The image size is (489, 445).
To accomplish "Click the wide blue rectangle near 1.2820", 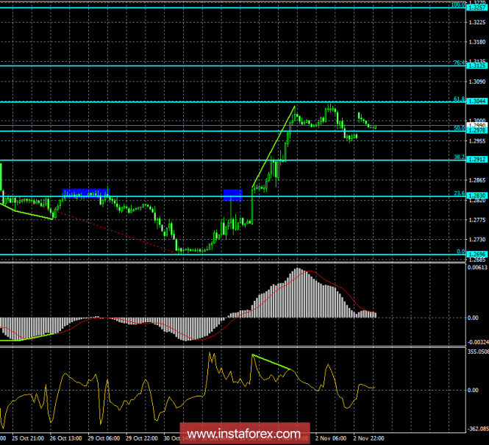I will click(85, 193).
